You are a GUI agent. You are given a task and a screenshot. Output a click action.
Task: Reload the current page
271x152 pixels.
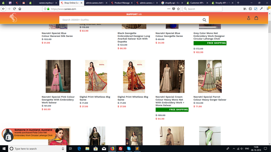coord(15,9)
